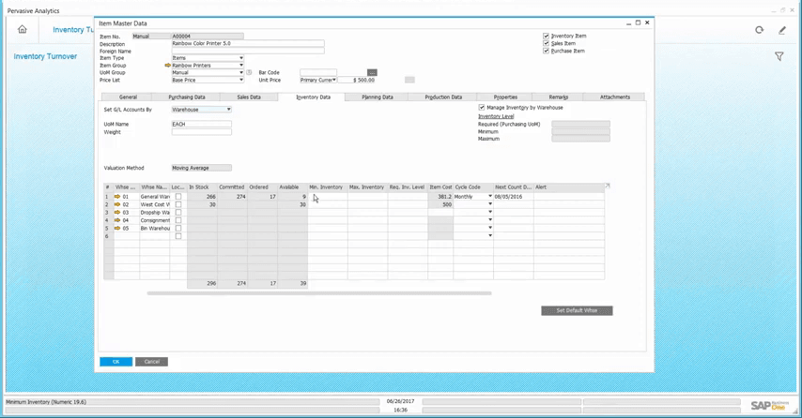Check Locked box for Bin Warehouse row
Viewport: 802px width, 418px height.
(x=178, y=228)
